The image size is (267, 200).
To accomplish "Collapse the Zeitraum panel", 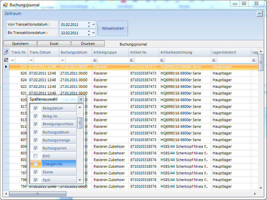I will point(259,14).
